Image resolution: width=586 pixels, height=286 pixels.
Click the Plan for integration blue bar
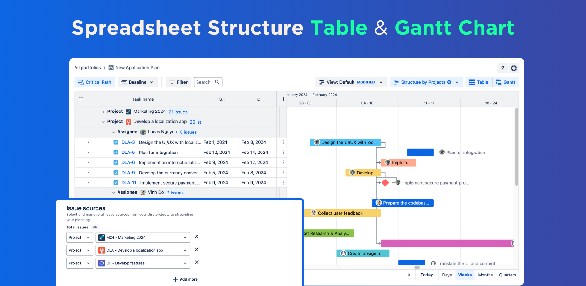(x=420, y=153)
